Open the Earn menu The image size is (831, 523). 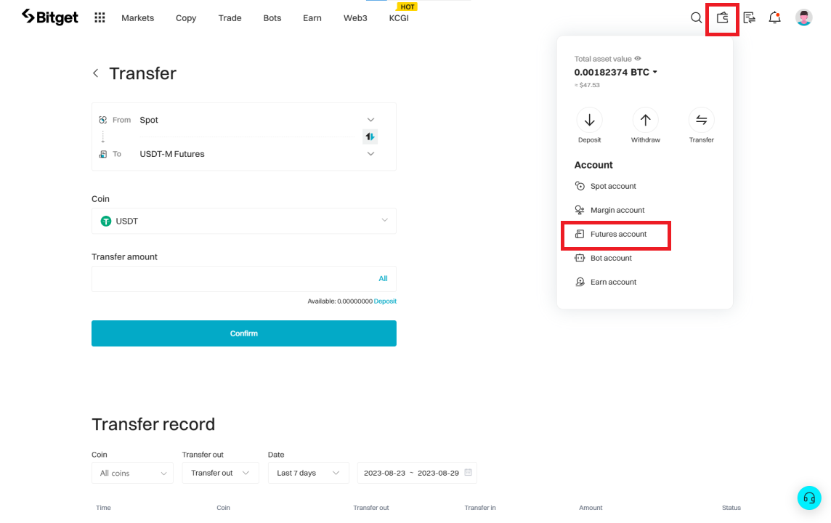[x=312, y=18]
